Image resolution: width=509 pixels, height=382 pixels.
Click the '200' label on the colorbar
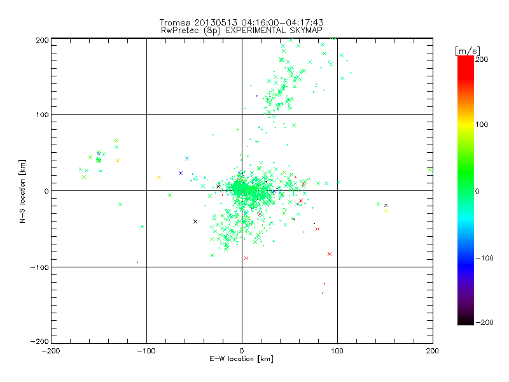(x=482, y=59)
